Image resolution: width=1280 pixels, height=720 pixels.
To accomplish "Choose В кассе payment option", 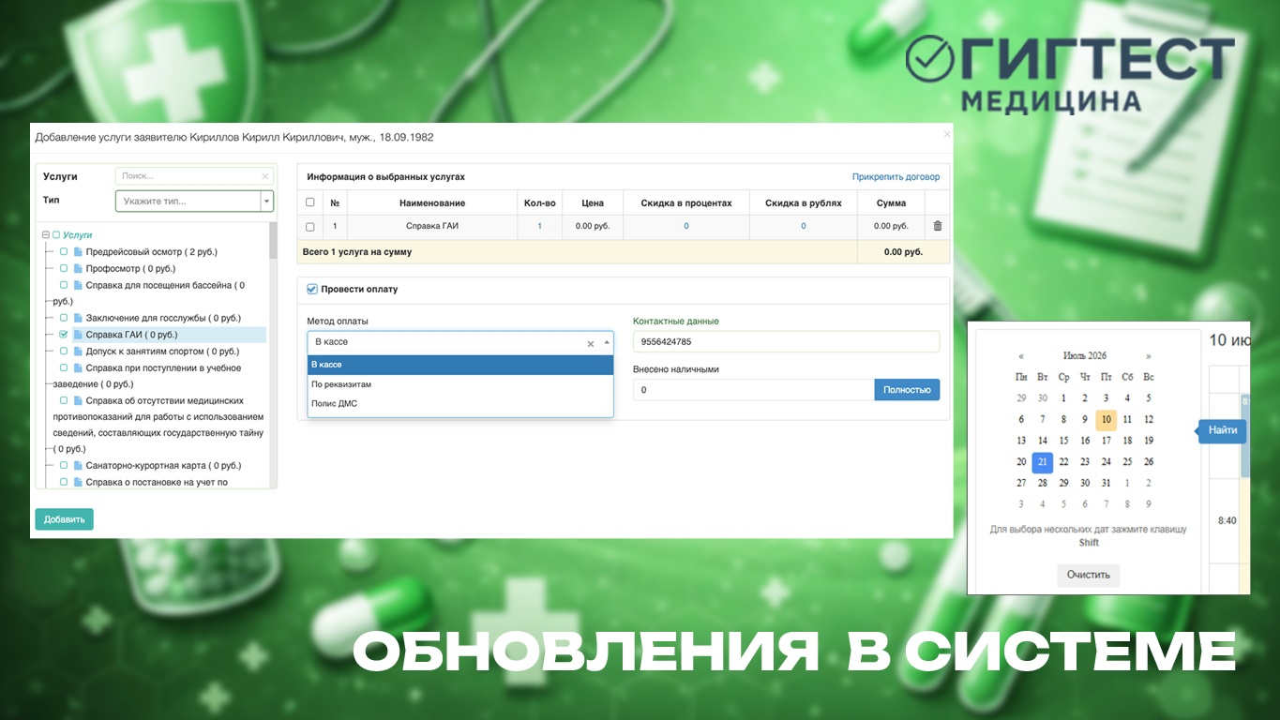I will pos(460,364).
